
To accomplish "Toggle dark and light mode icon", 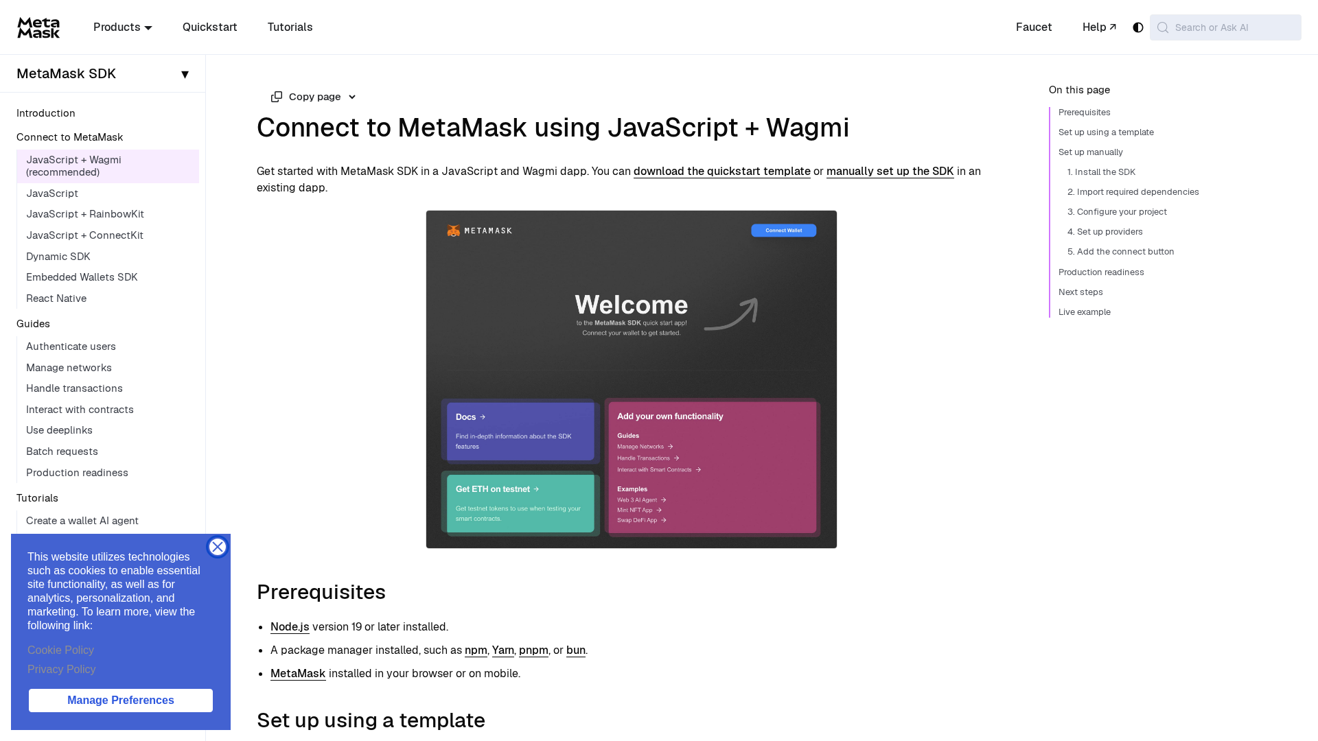I will tap(1137, 27).
